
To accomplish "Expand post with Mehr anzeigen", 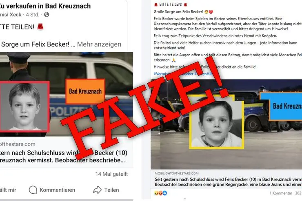I will tap(99, 44).
